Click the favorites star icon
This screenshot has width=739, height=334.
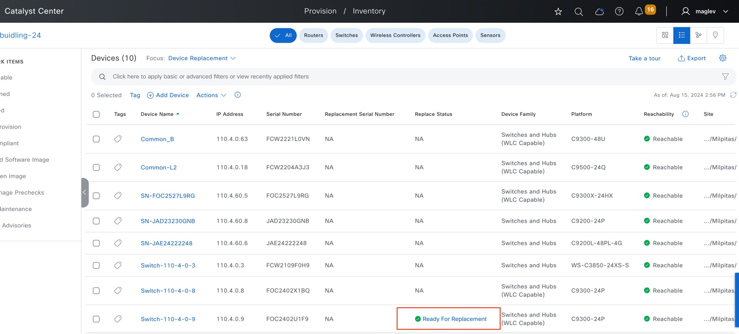tap(558, 11)
